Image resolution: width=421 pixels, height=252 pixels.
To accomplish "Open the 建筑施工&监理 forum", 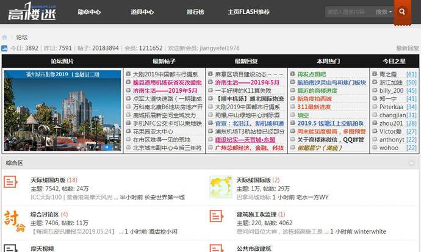I will coord(257,214).
